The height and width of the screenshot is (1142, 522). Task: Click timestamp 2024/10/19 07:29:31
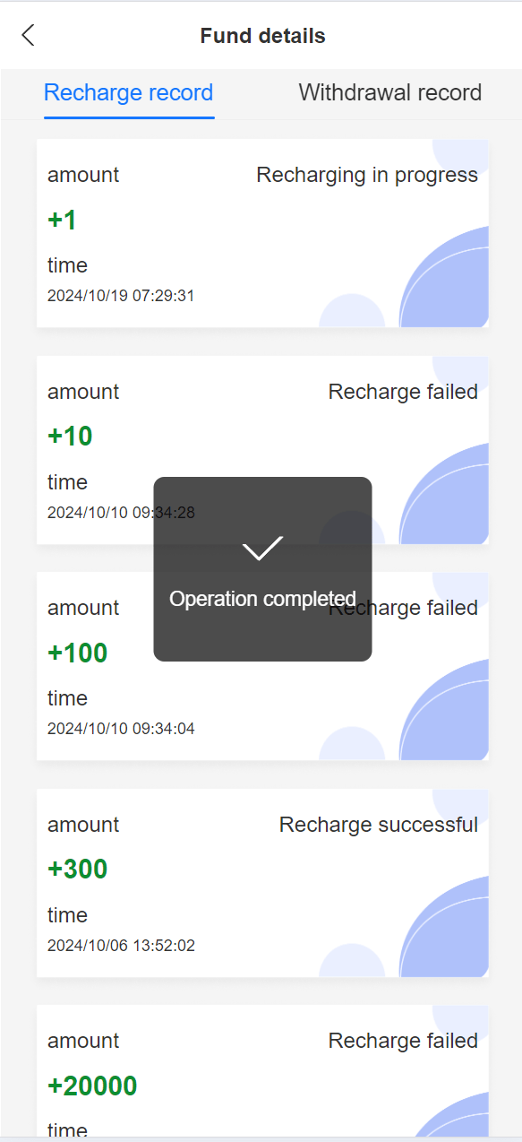point(121,296)
